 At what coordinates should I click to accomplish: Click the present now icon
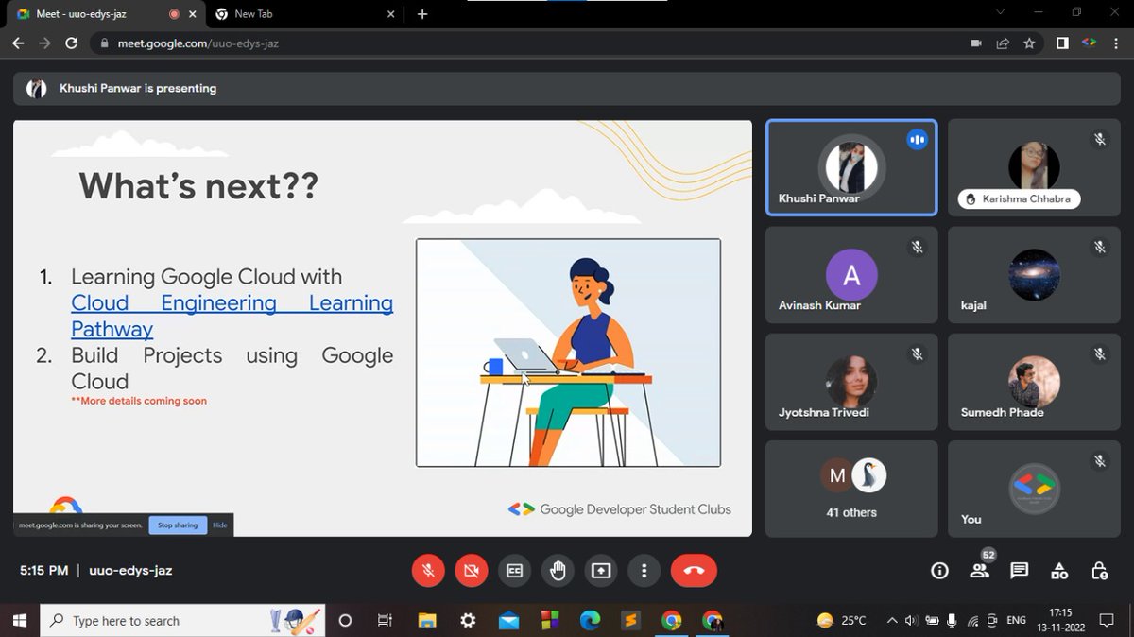600,570
